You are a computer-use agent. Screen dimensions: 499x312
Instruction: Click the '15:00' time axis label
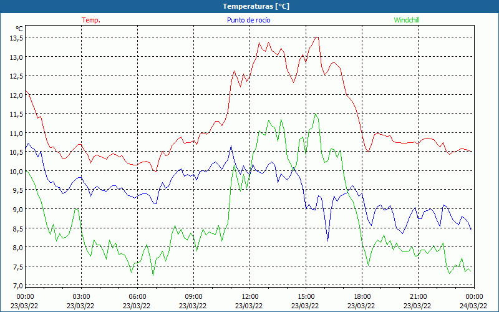pos(306,297)
